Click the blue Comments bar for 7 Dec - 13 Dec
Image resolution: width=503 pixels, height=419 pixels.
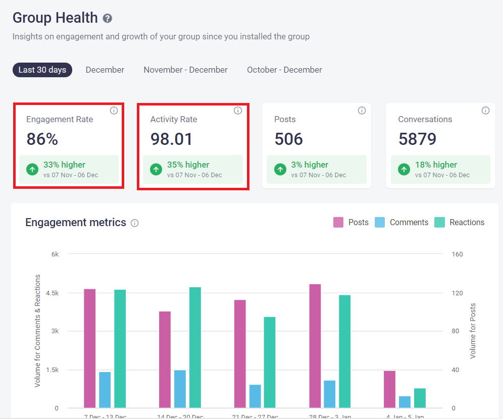click(105, 390)
